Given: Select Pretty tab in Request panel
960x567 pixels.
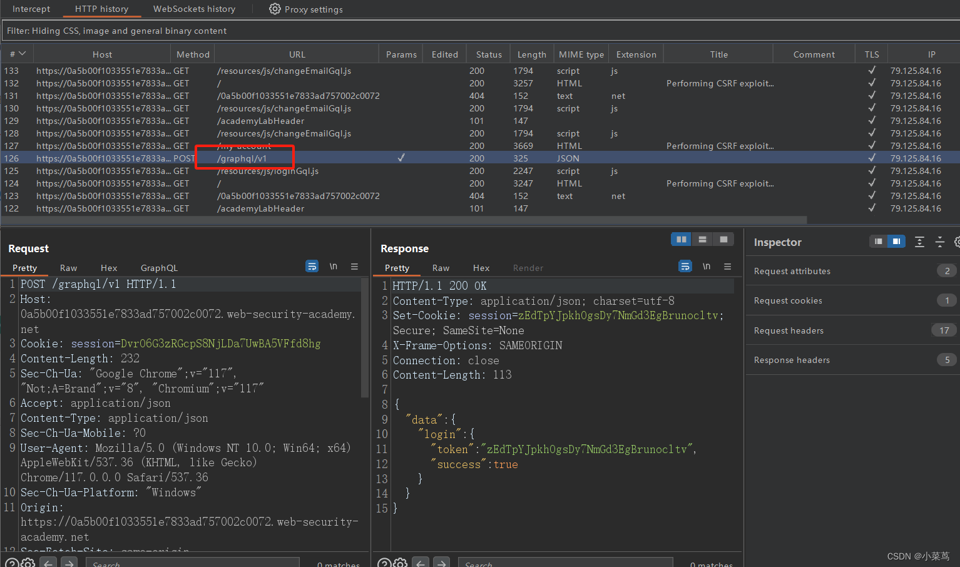Looking at the screenshot, I should click(x=25, y=268).
